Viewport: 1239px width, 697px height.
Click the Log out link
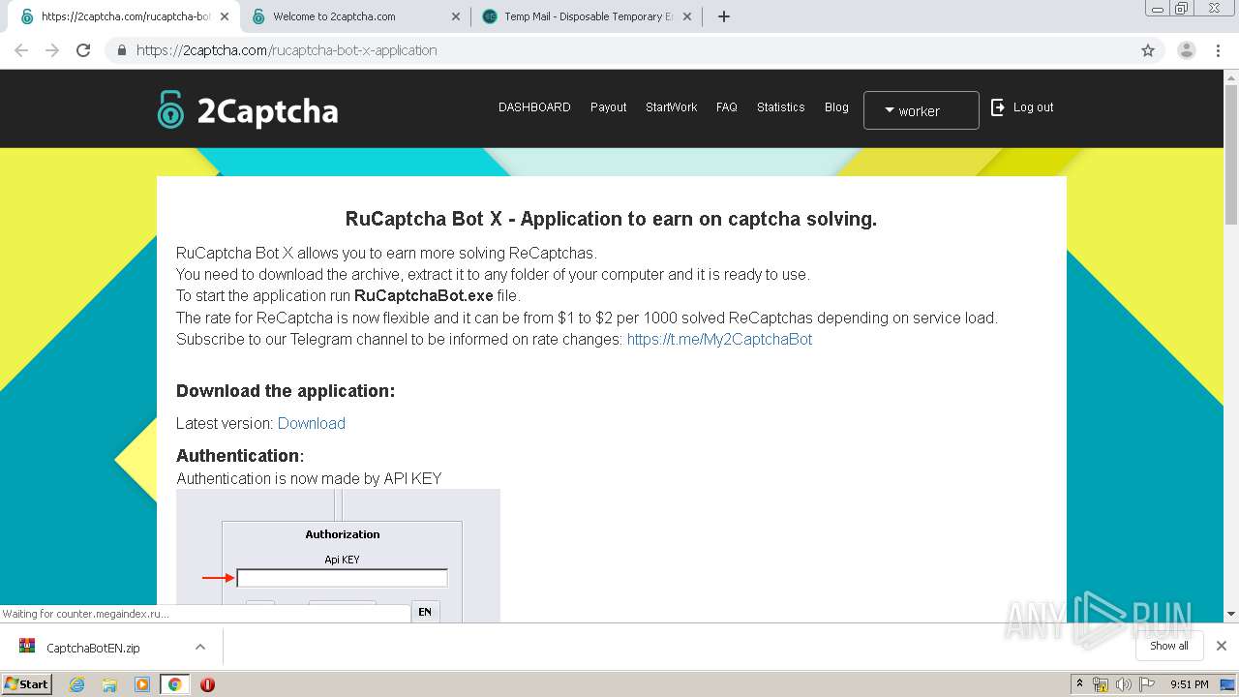coord(1033,107)
